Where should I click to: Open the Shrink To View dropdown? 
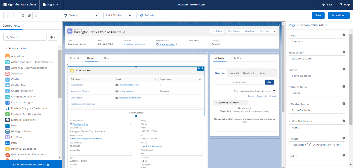pyautogui.click(x=118, y=15)
